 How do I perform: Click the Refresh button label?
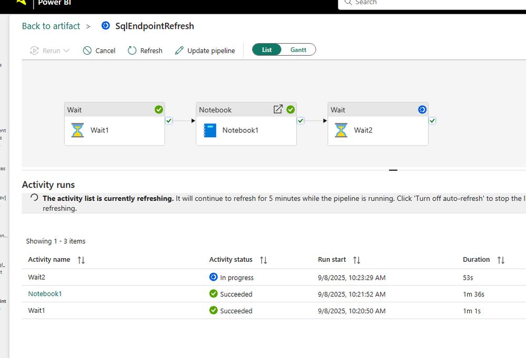coord(151,50)
